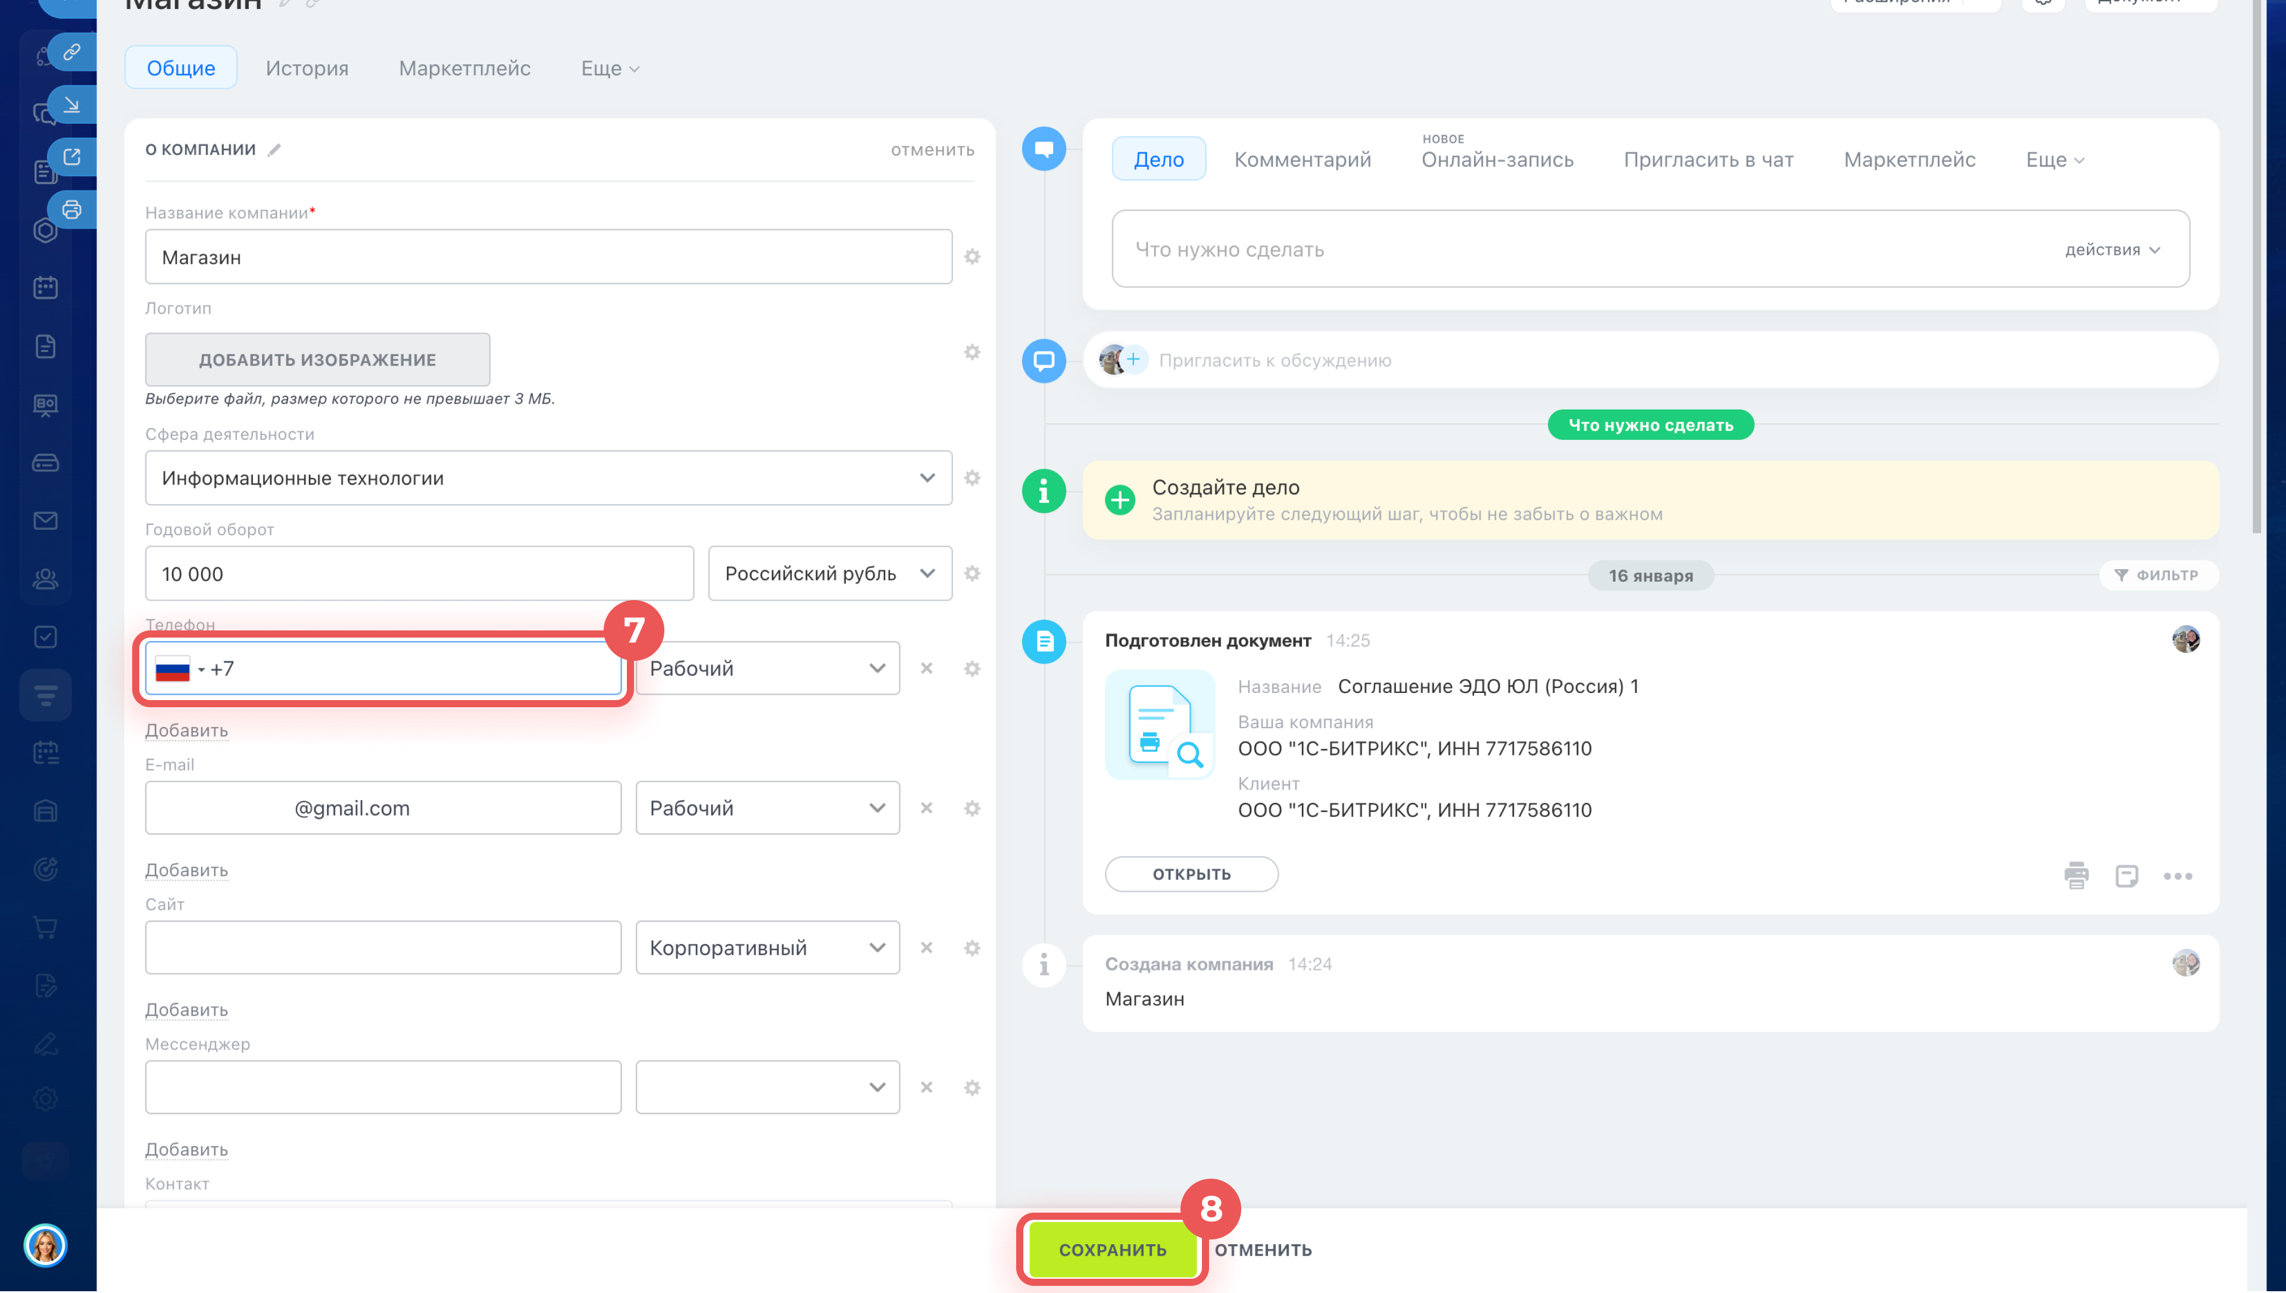Click shopping cart icon in left sidebar
The width and height of the screenshot is (2286, 1293).
pos(45,928)
